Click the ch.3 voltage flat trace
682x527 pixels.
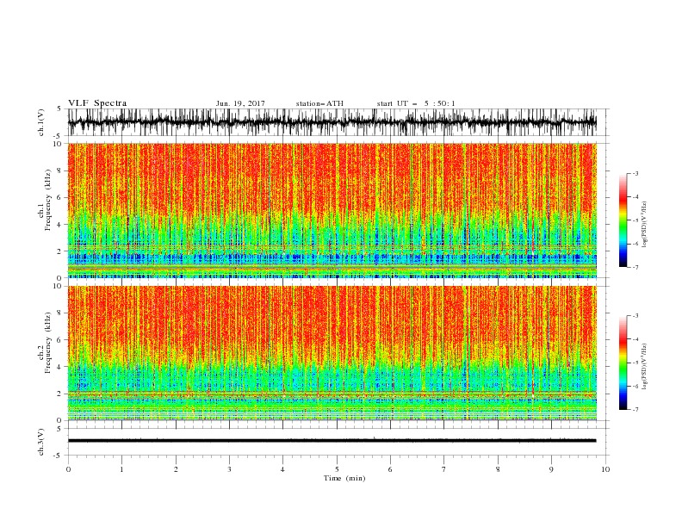pos(332,441)
